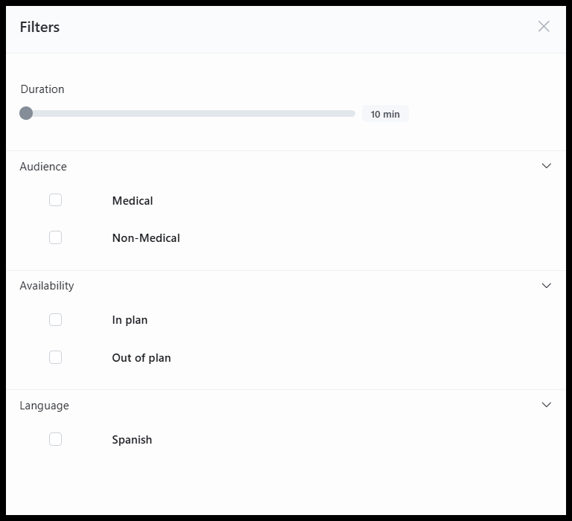Tick the In plan checkbox
The width and height of the screenshot is (572, 521).
55,320
